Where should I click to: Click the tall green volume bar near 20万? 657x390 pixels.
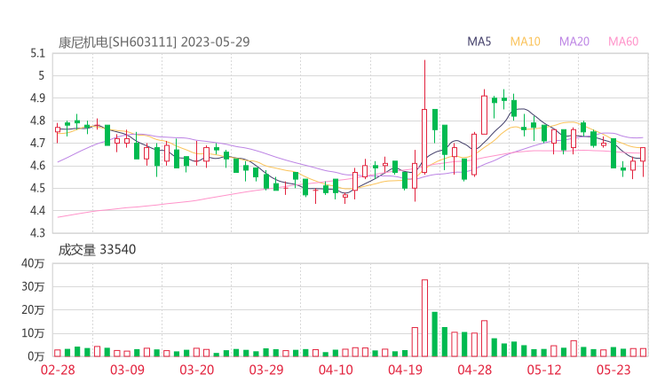click(x=434, y=334)
